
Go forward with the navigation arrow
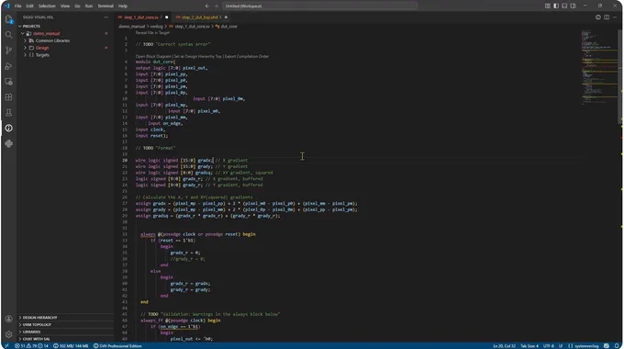pyautogui.click(x=216, y=6)
